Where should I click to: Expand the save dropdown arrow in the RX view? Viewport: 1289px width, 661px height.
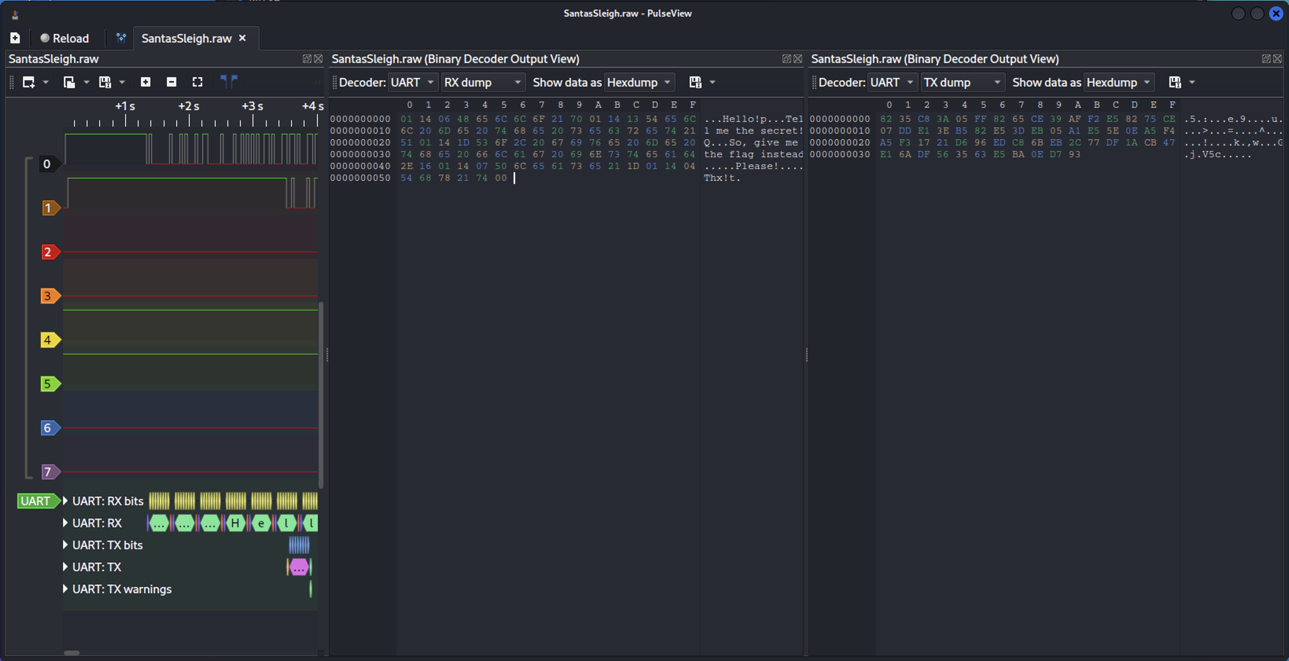tap(713, 82)
